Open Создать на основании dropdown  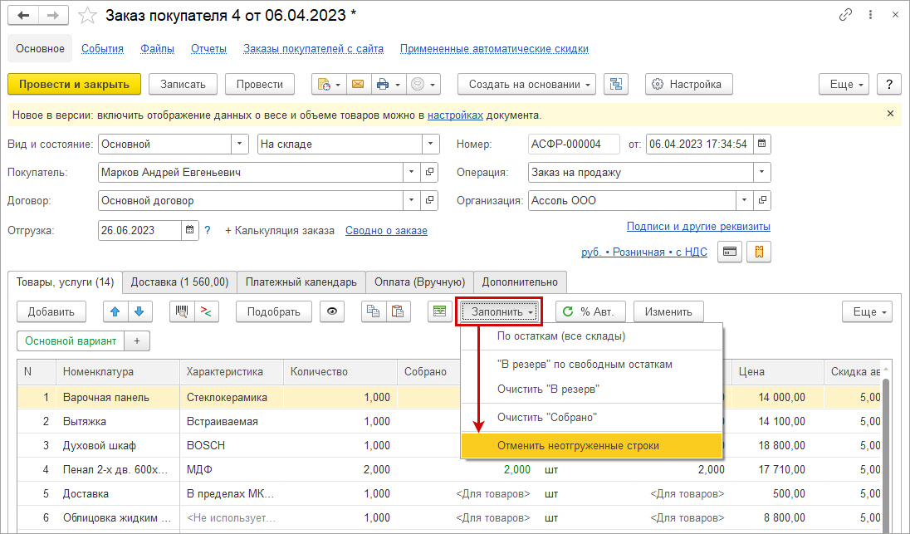click(527, 84)
